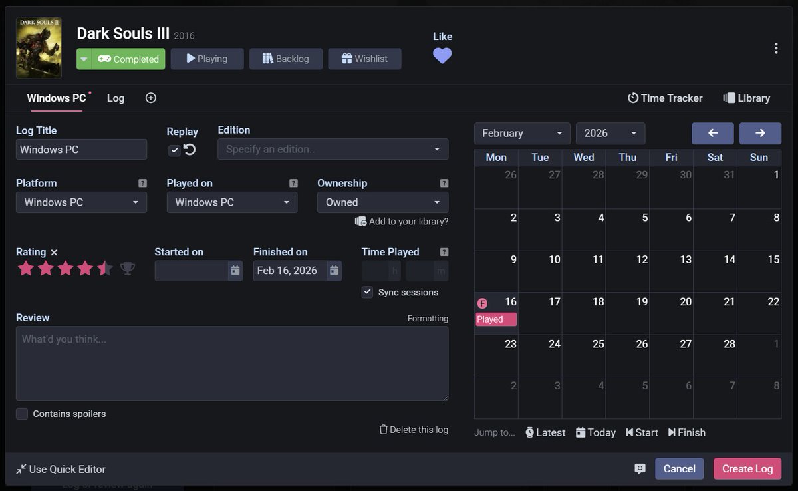Add a new log with plus icon
The height and width of the screenshot is (491, 798).
[151, 98]
